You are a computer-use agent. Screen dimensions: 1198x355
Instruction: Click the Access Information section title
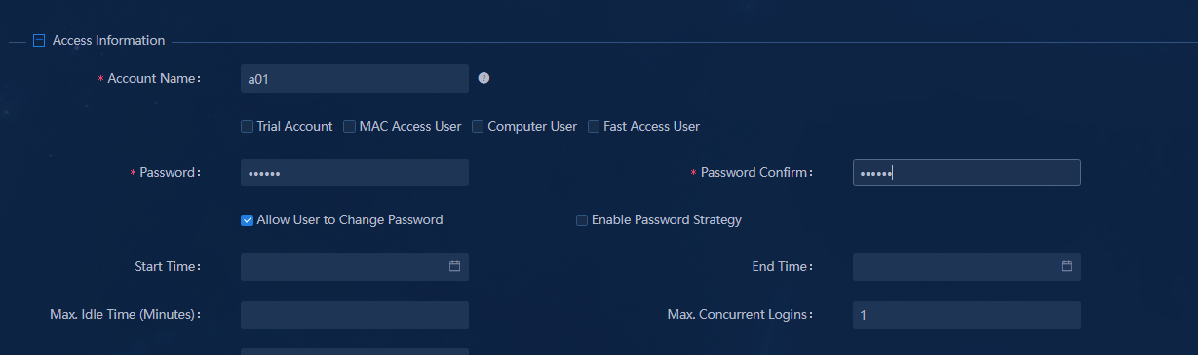pos(108,41)
